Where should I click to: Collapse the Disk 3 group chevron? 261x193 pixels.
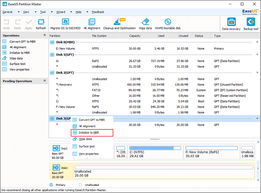257,118
